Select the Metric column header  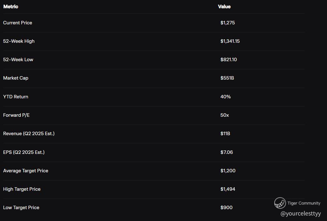pos(11,7)
